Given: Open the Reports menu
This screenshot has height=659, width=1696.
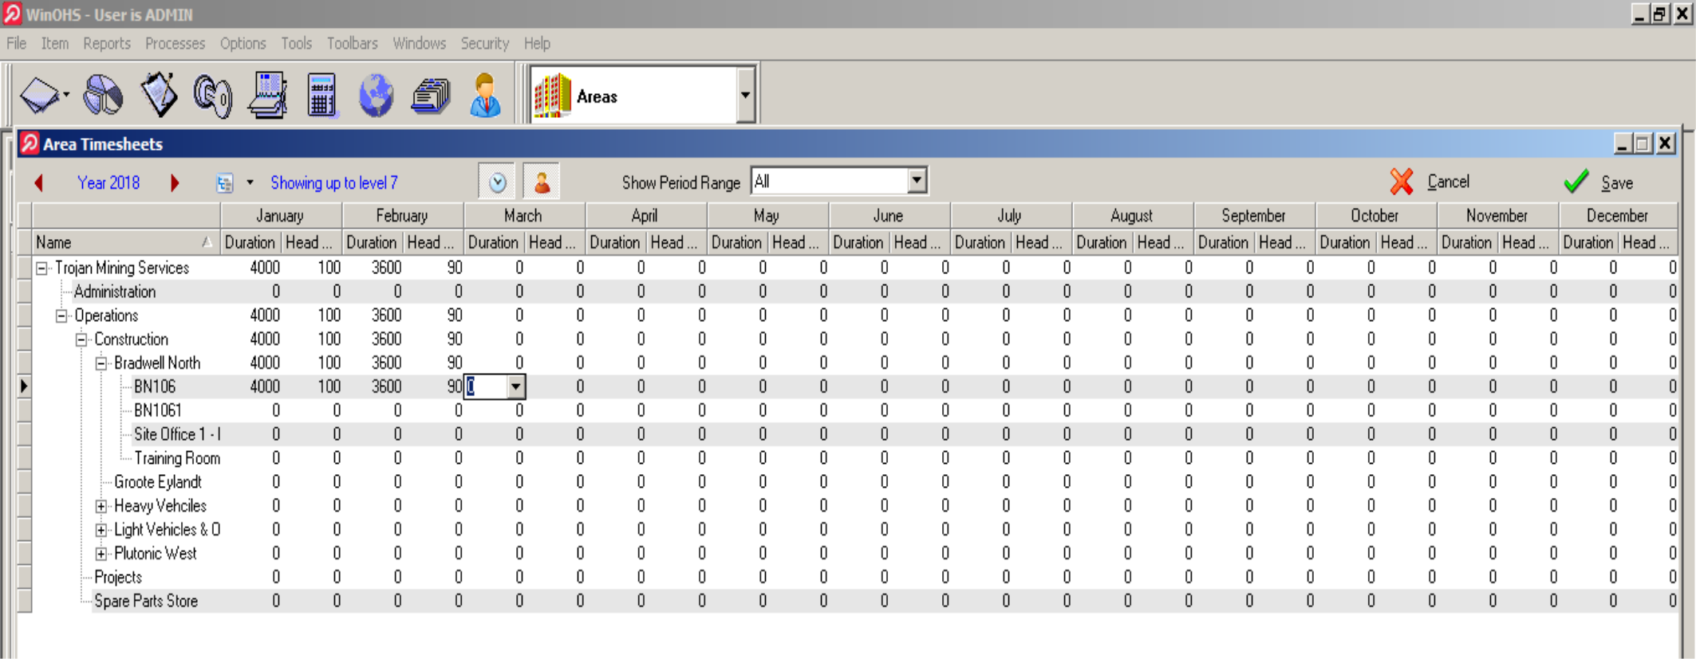Looking at the screenshot, I should click(x=107, y=43).
